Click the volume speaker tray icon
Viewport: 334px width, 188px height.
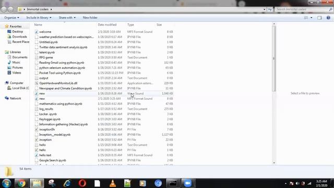tap(297, 183)
